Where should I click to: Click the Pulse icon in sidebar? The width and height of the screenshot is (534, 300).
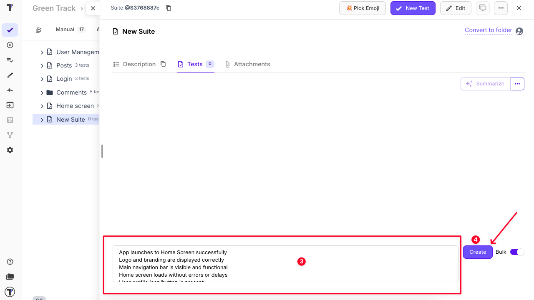coord(10,90)
